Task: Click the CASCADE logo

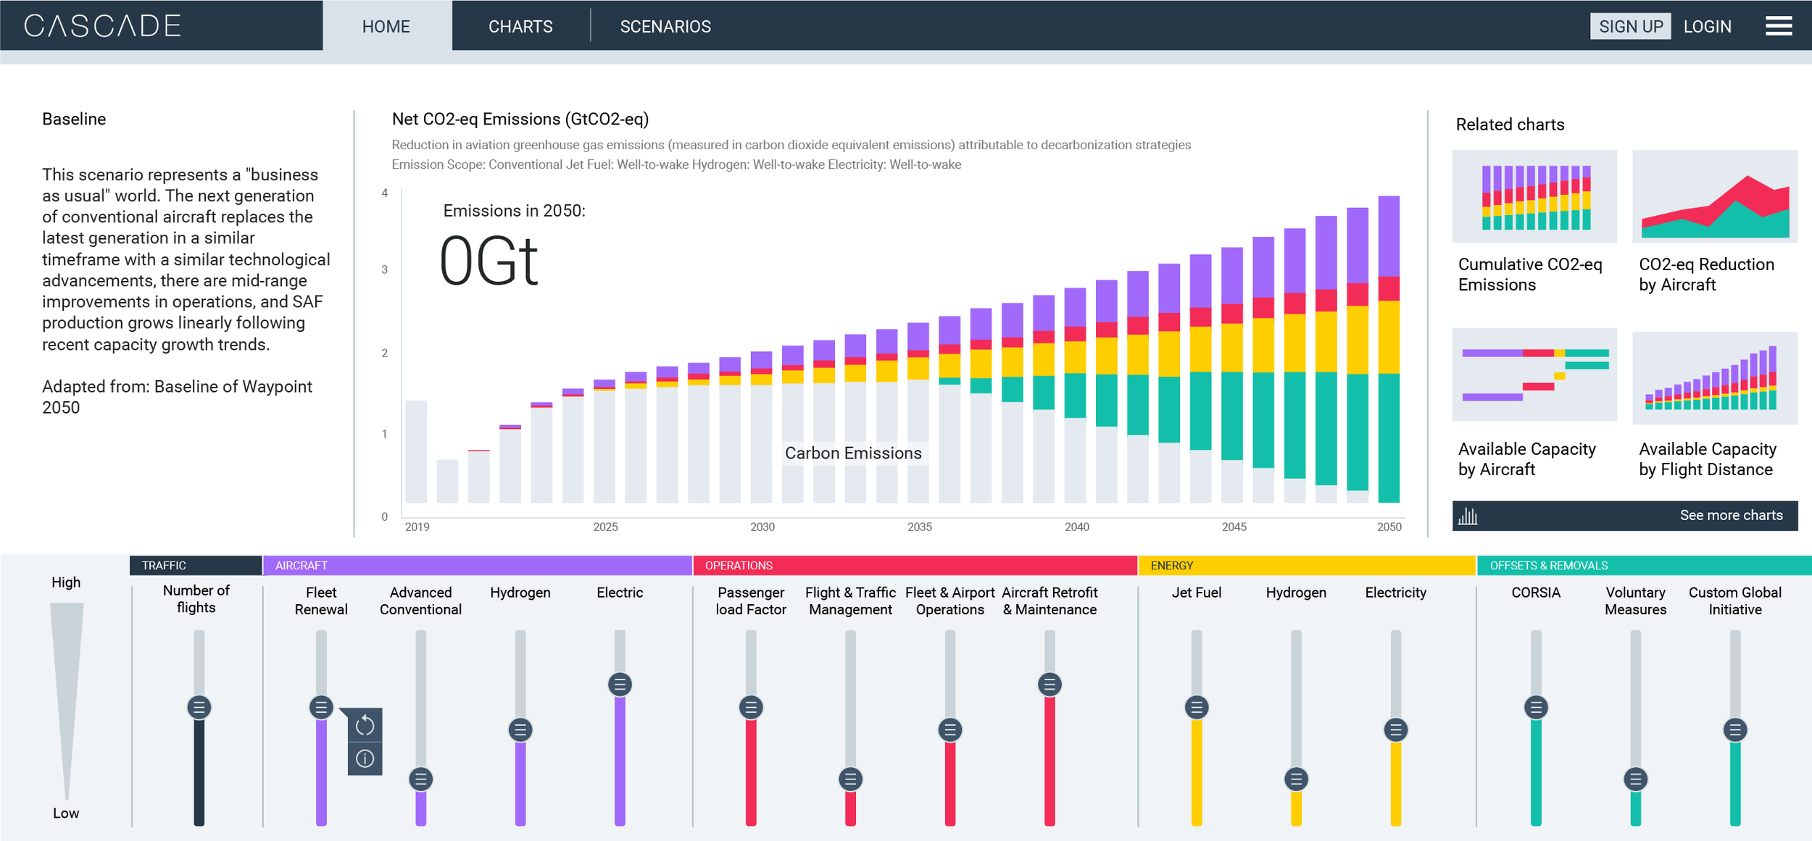Action: [x=102, y=26]
